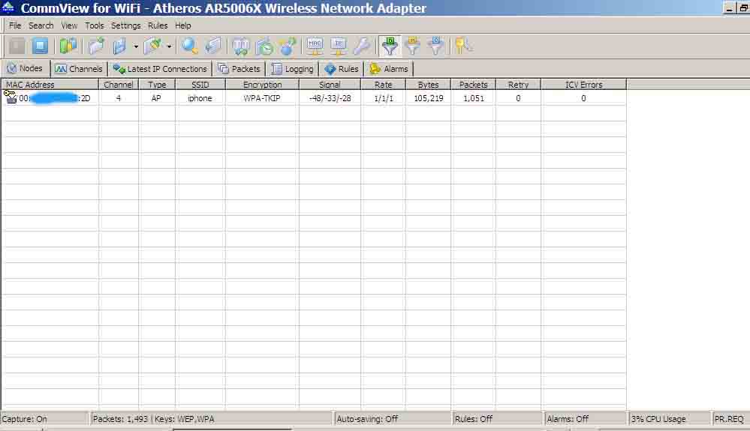Sort by the Bytes column header

coord(428,85)
